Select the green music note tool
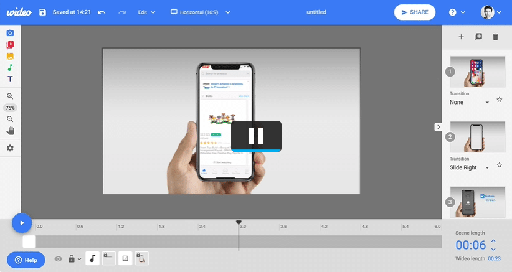512x272 pixels. 10,67
